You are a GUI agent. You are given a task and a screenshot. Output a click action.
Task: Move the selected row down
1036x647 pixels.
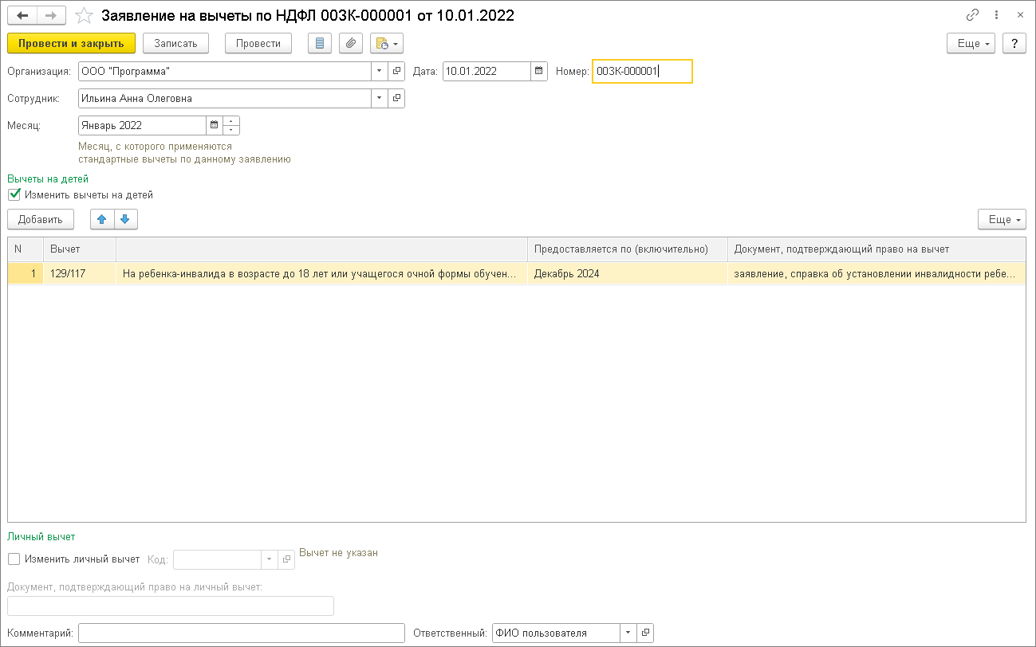pos(125,219)
